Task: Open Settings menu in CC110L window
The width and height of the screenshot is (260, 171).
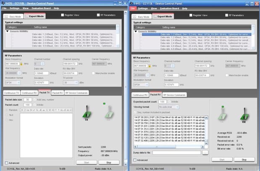Action: [x=14, y=8]
